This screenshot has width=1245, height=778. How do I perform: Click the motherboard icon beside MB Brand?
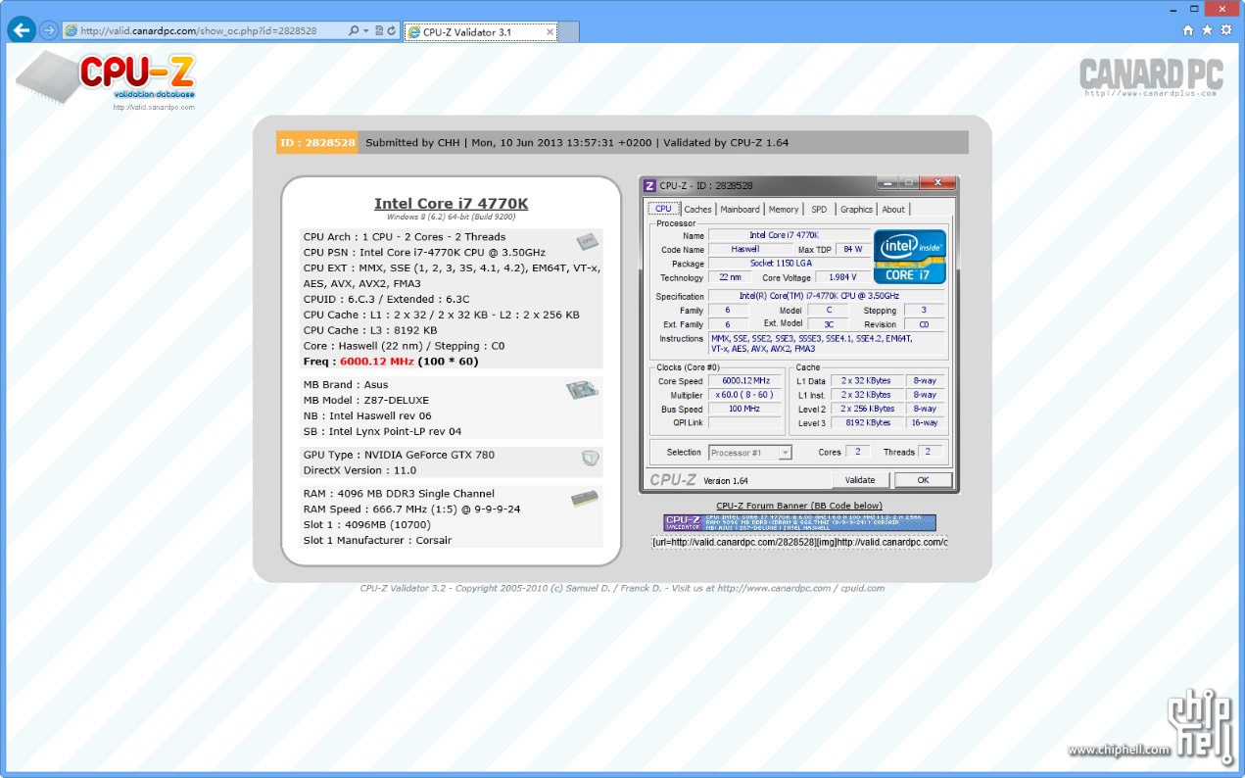click(582, 390)
